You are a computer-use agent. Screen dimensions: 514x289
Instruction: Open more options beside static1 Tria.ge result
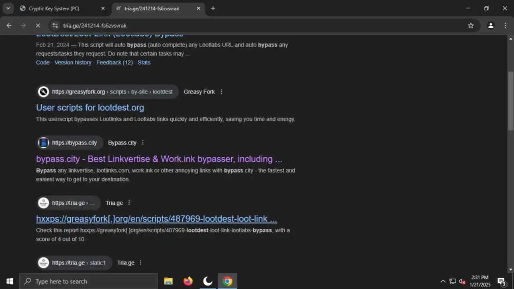pos(140,263)
